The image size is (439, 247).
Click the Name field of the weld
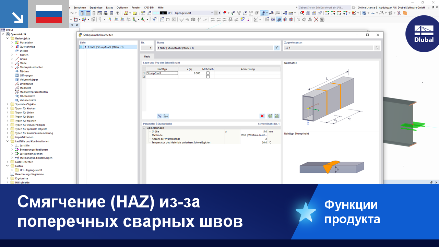[x=215, y=48]
